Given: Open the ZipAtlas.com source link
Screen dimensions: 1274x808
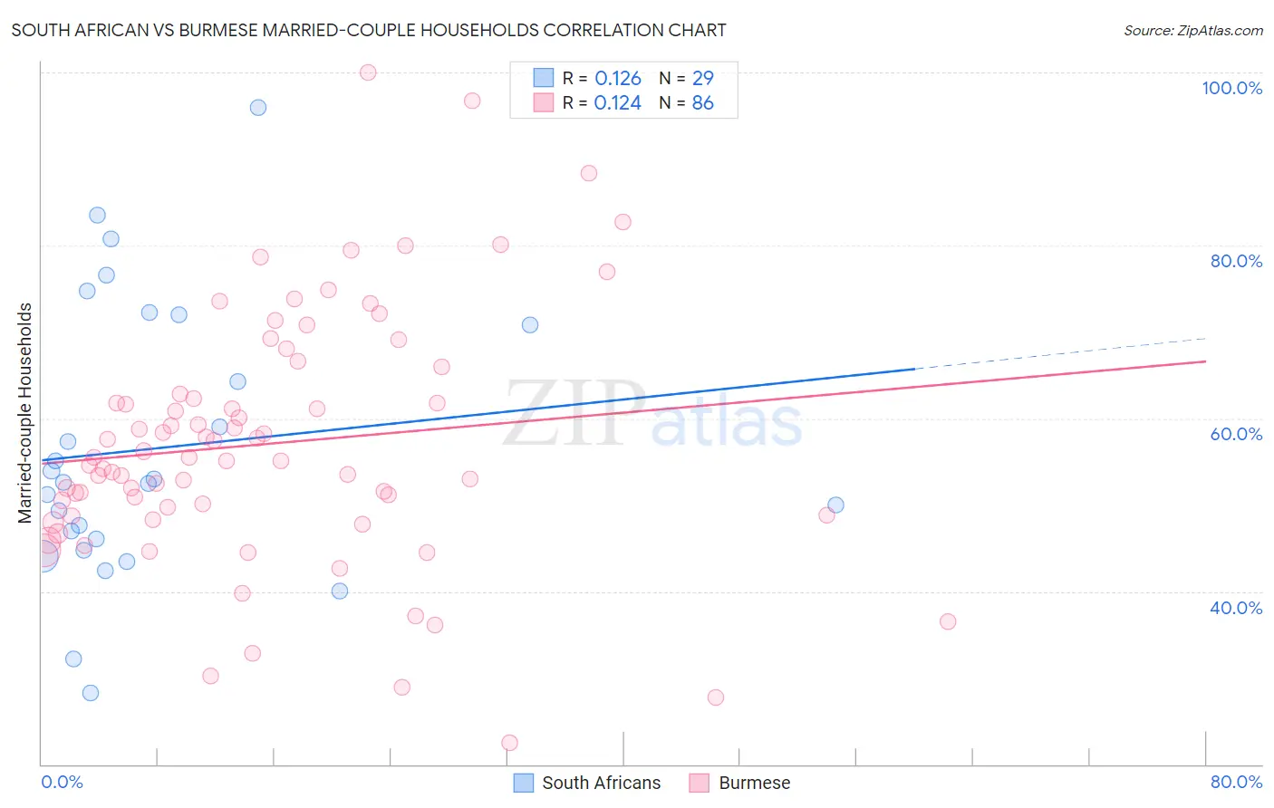Looking at the screenshot, I should (x=1192, y=30).
